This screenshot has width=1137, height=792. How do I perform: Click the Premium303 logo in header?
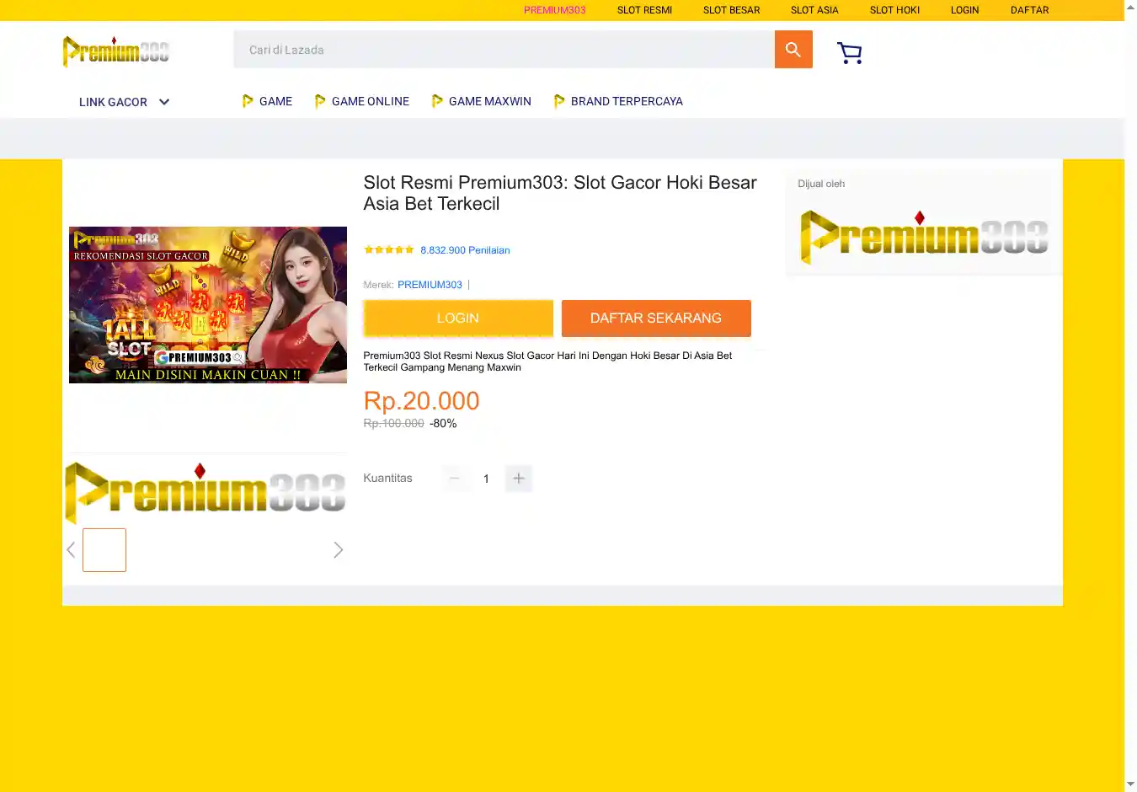click(116, 51)
